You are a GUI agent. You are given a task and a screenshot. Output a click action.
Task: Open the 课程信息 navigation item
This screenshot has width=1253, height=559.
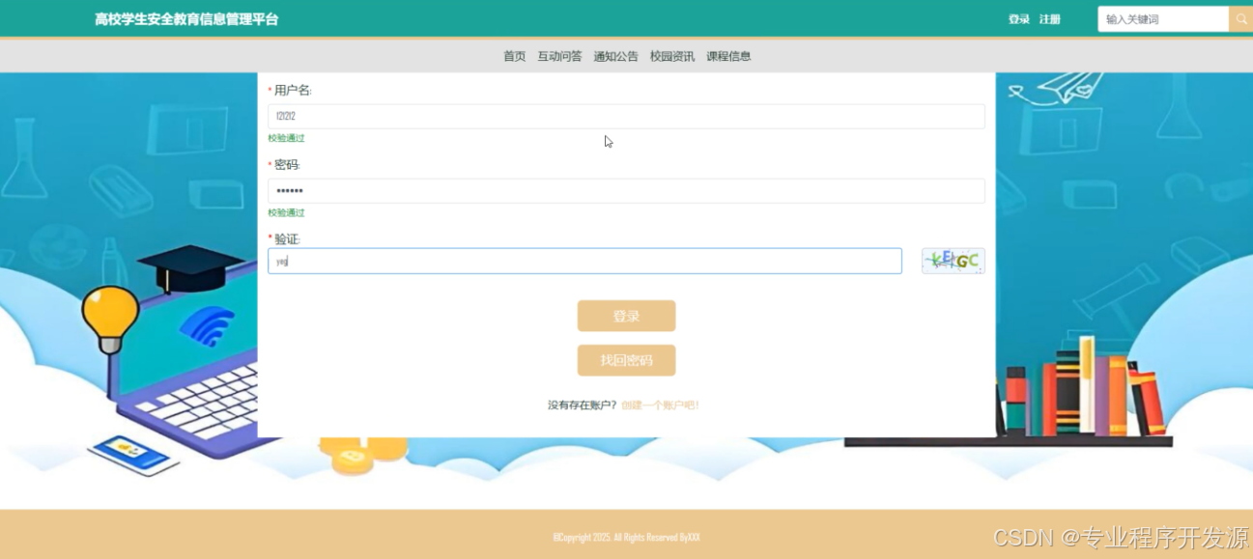point(728,56)
